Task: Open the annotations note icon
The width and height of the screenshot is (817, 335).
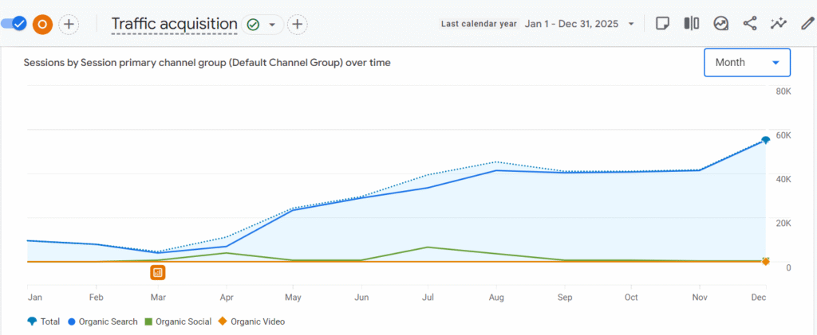Action: tap(661, 24)
